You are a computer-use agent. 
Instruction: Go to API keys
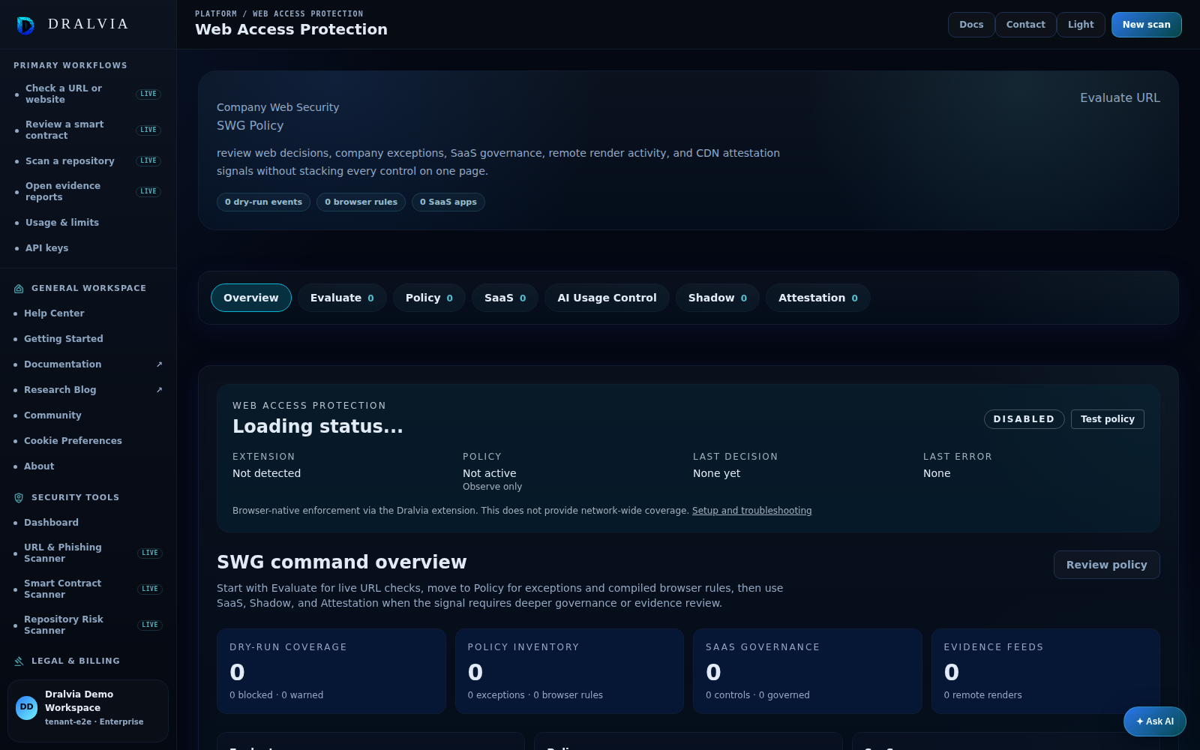pyautogui.click(x=88, y=248)
